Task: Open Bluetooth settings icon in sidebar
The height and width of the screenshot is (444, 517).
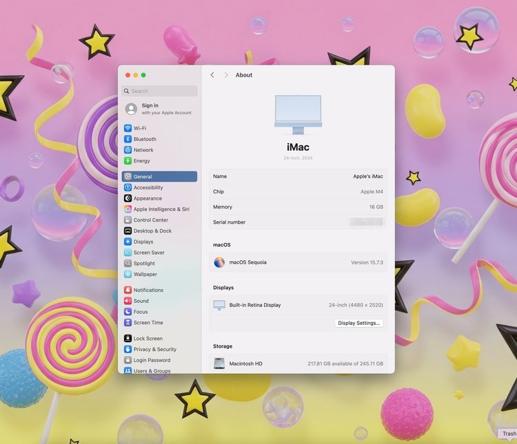Action: pyautogui.click(x=128, y=139)
